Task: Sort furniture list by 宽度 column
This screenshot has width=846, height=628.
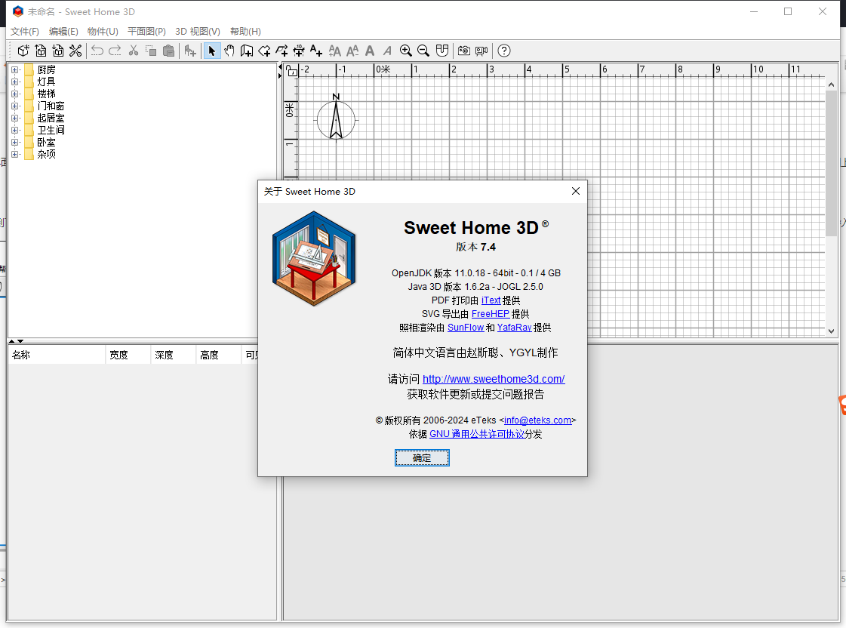Action: (x=128, y=355)
